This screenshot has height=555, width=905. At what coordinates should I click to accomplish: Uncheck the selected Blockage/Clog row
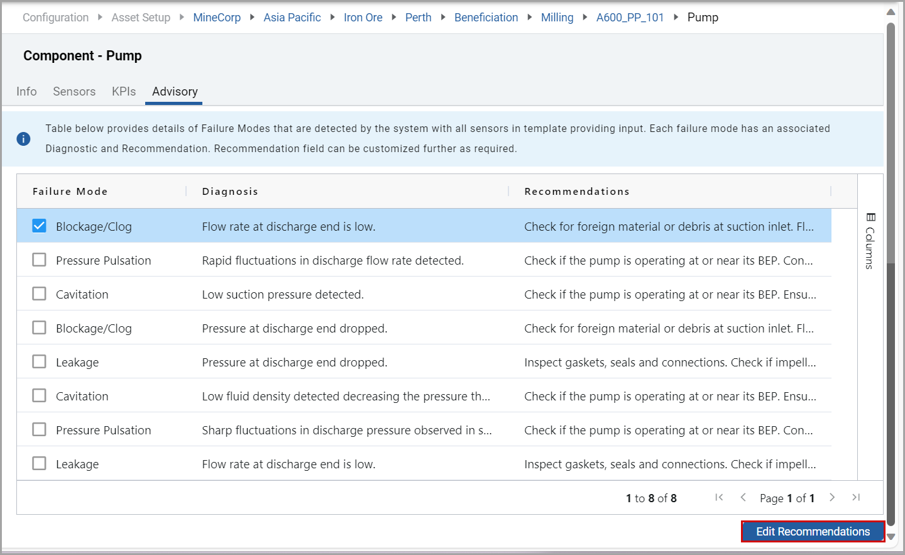[39, 225]
